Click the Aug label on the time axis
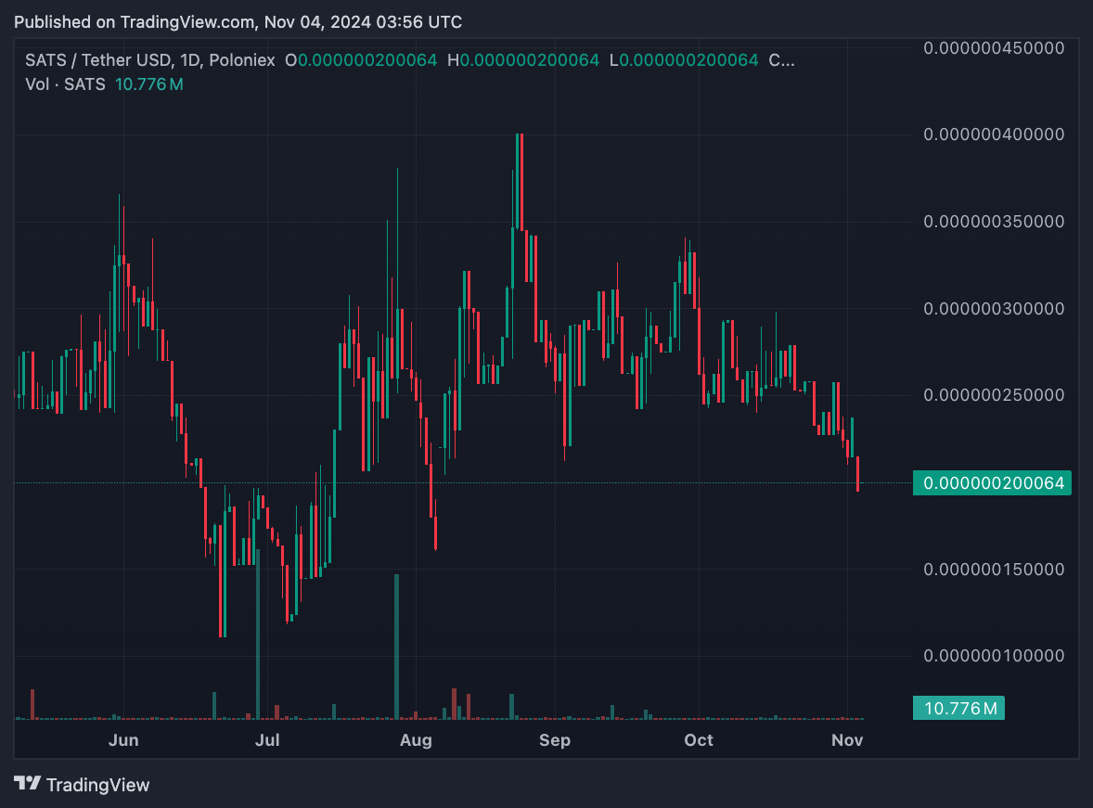Screen dimensions: 1093x808 coord(416,739)
